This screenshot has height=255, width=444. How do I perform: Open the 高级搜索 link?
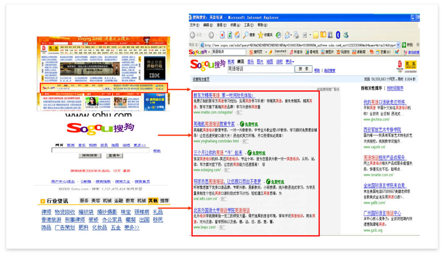pyautogui.click(x=329, y=71)
